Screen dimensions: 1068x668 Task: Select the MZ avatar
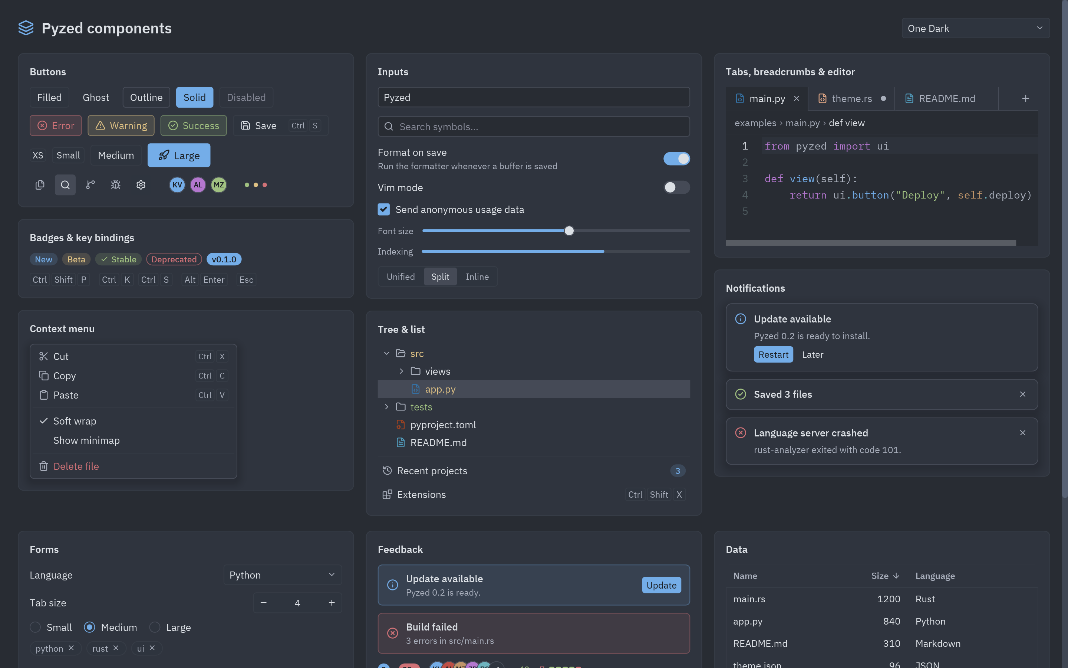219,185
